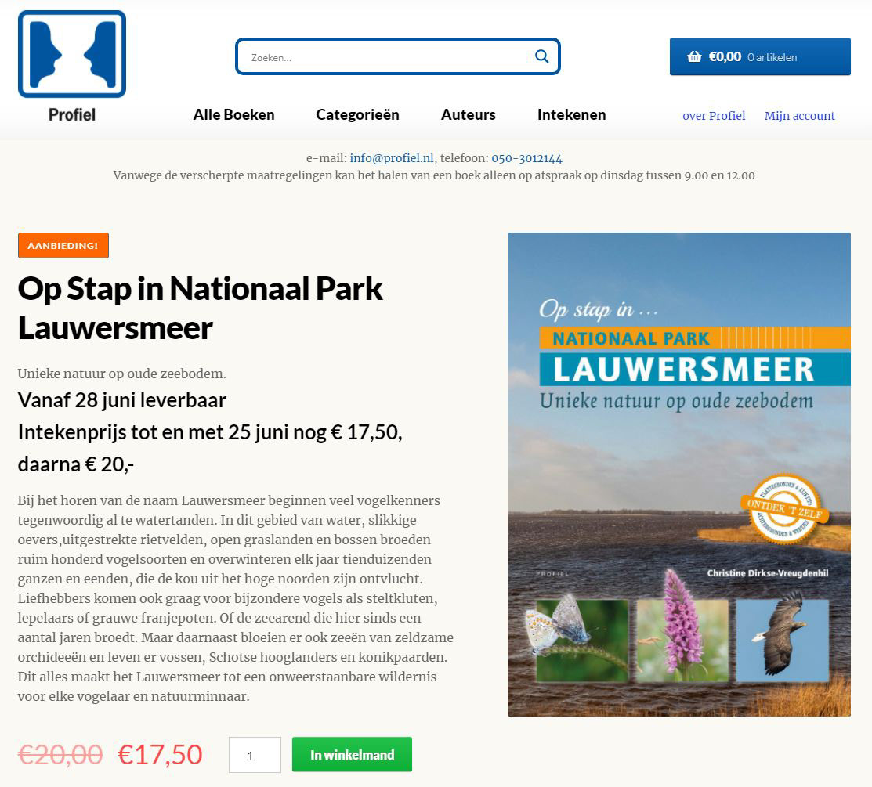
Task: Select Auteurs in the navigation
Action: pyautogui.click(x=469, y=114)
